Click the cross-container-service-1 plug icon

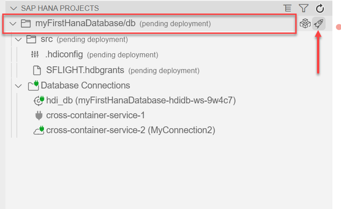tap(38, 116)
